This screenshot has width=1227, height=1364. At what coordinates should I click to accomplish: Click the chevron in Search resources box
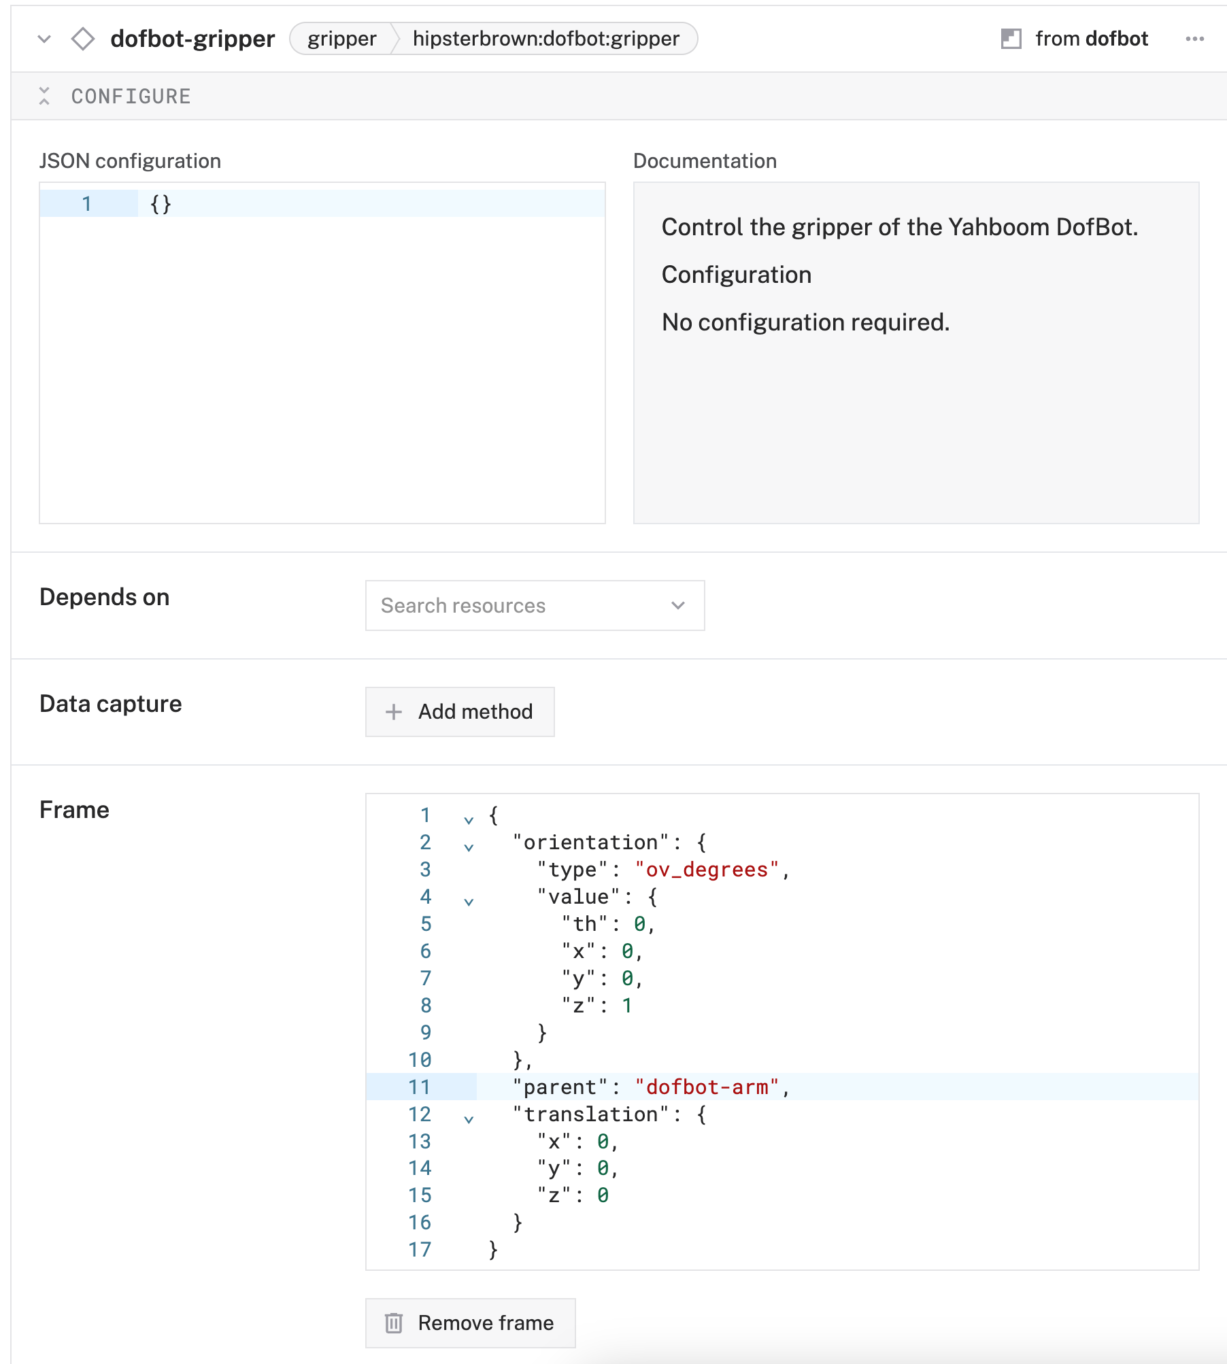(x=677, y=605)
